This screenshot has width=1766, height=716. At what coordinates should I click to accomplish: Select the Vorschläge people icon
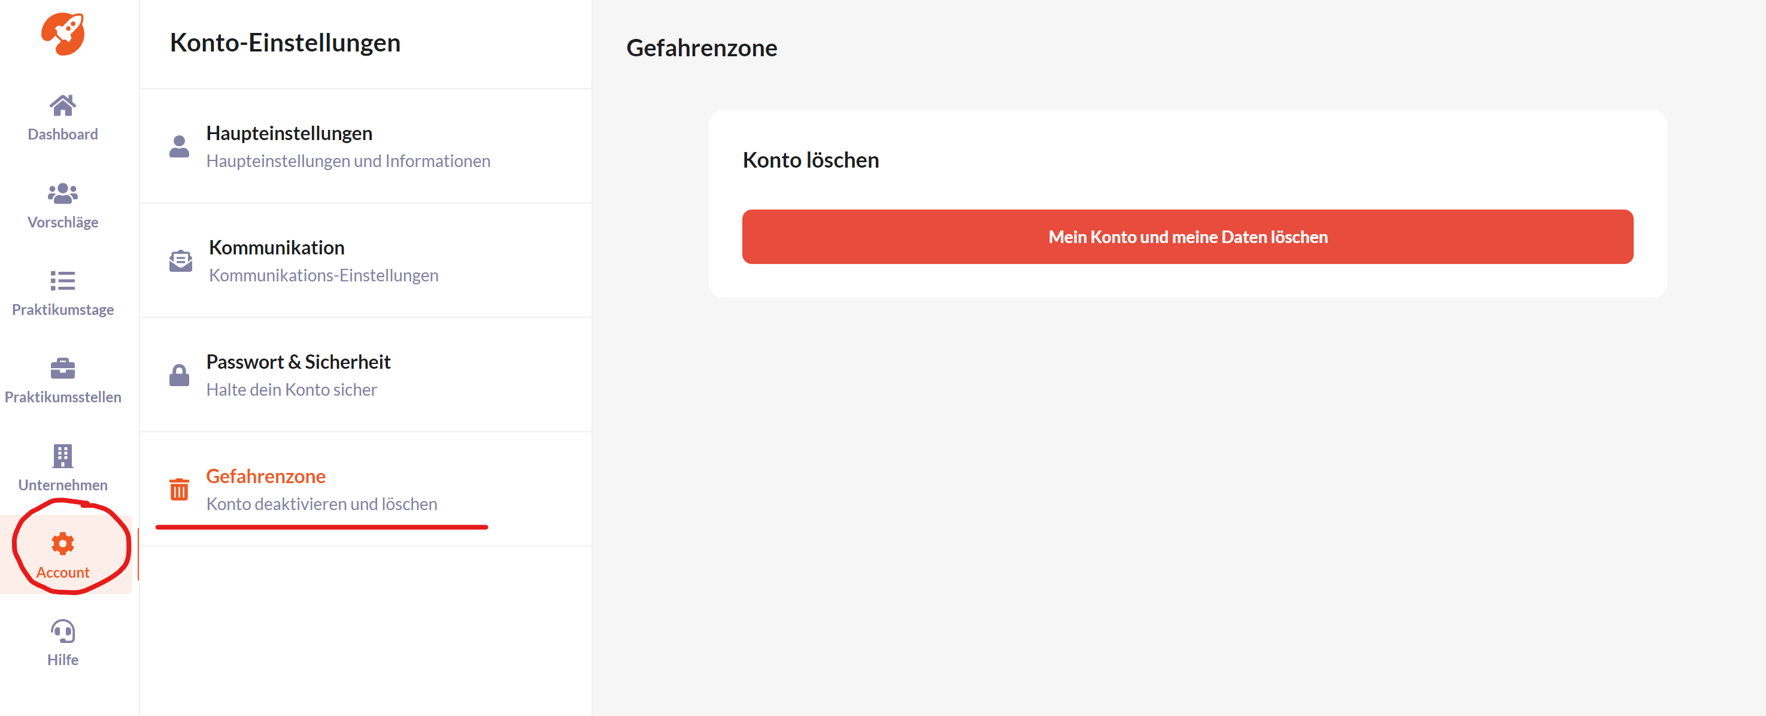point(62,193)
